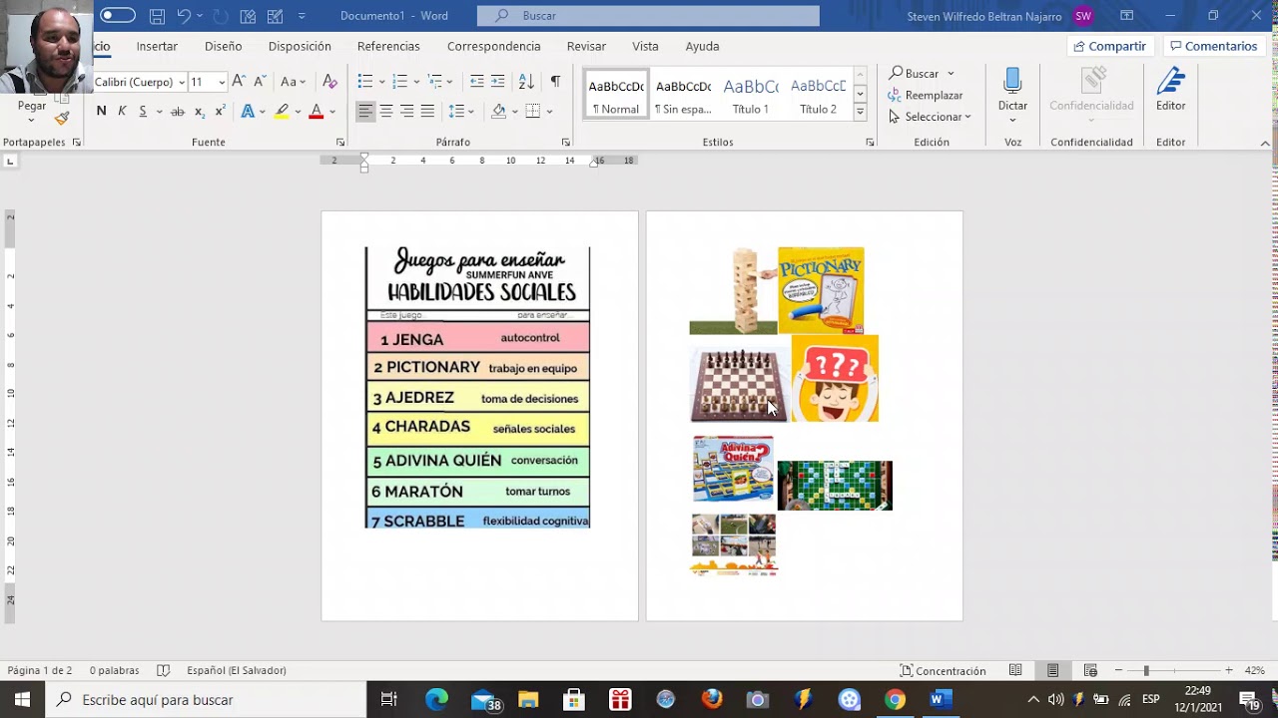
Task: Toggle subscript x₂ formatting
Action: 199,111
